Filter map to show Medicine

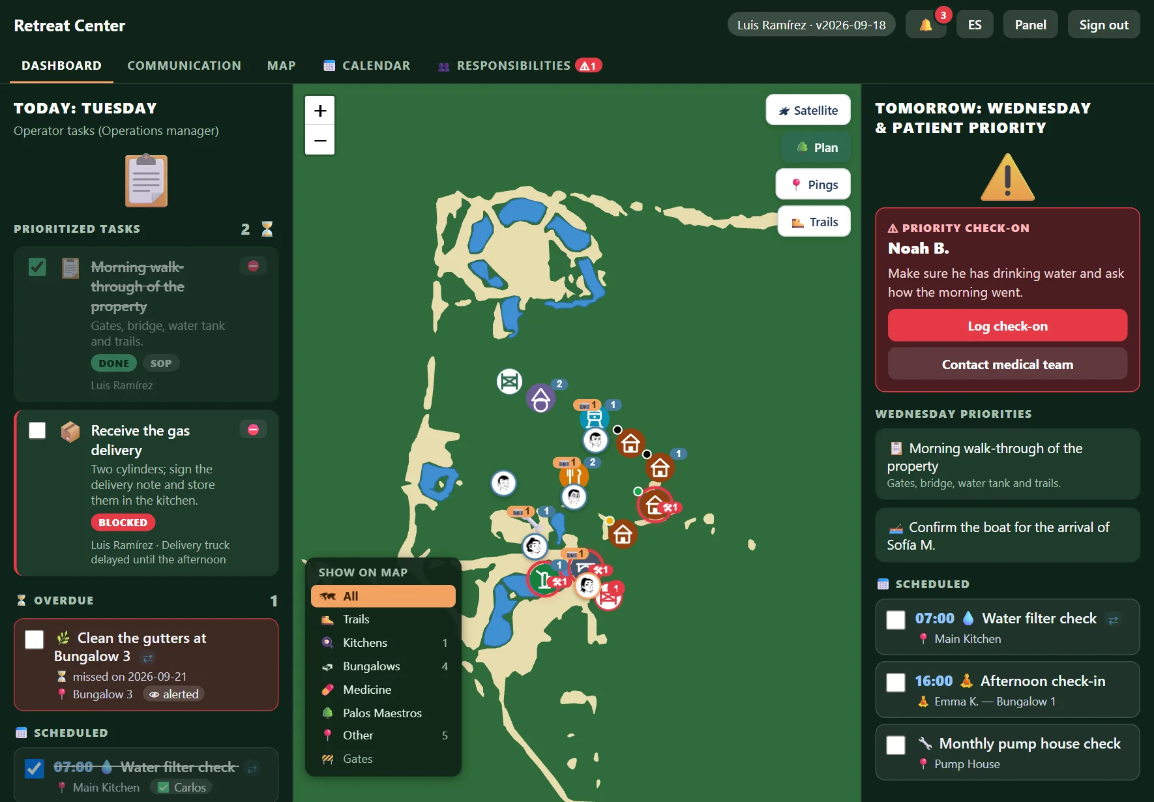click(383, 690)
